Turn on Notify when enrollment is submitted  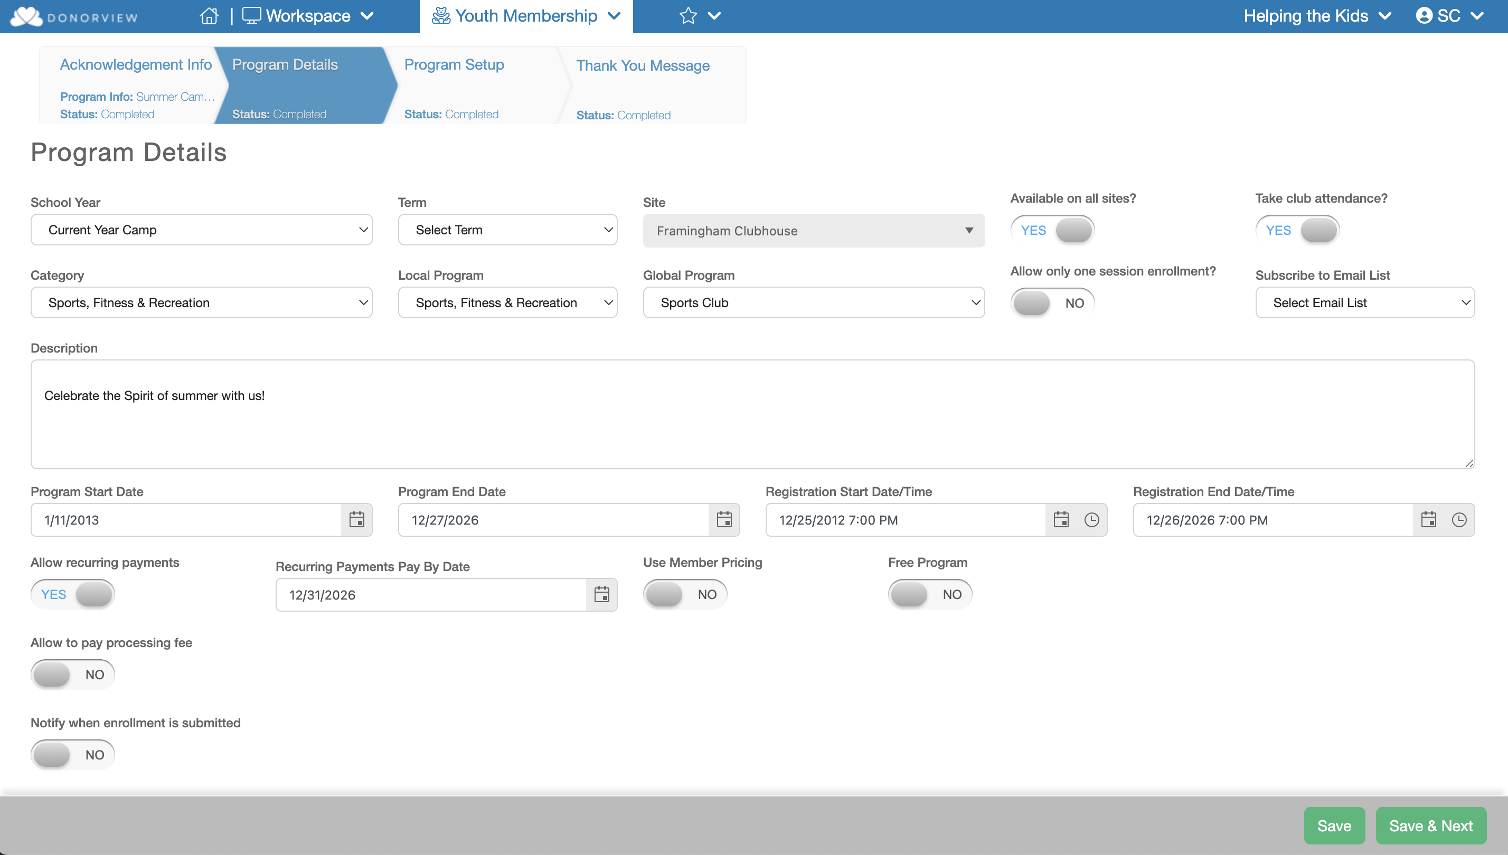(x=73, y=755)
